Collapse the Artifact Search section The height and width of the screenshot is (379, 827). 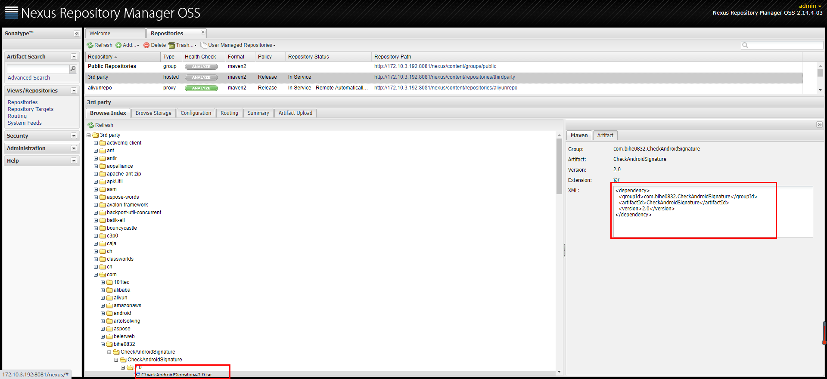74,57
